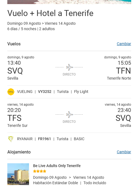Select the Be Live Adults Only Tenerife title

[x=57, y=166]
